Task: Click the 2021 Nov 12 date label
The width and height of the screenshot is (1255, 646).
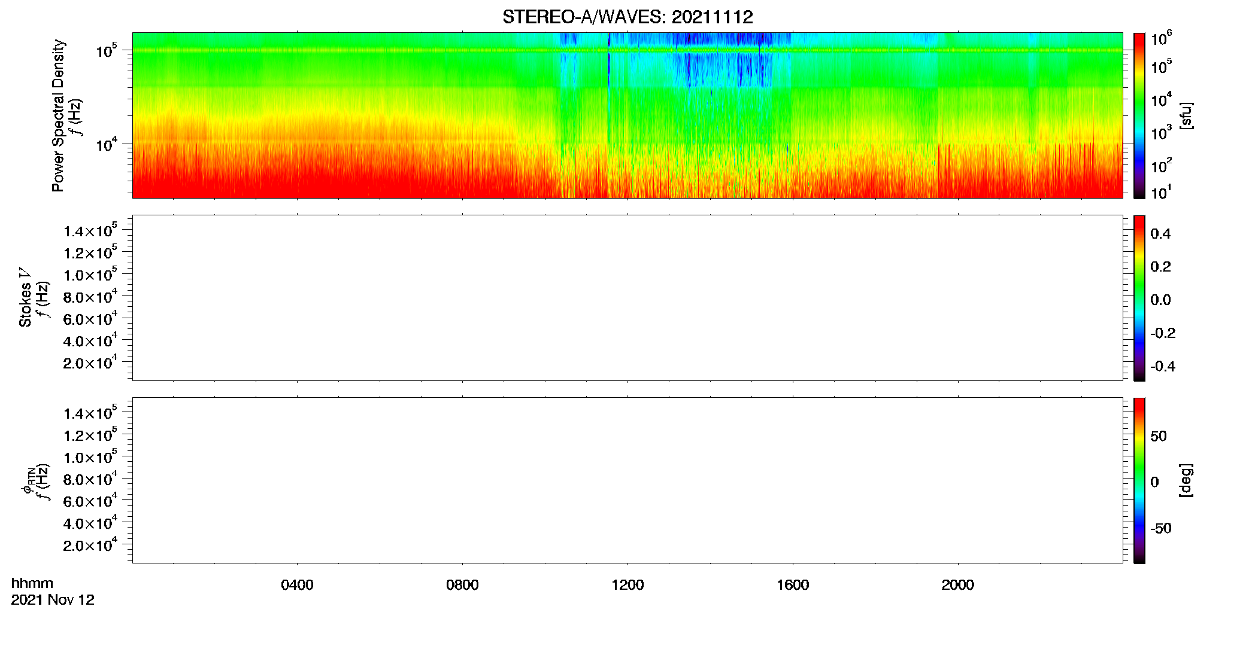Action: pyautogui.click(x=53, y=600)
